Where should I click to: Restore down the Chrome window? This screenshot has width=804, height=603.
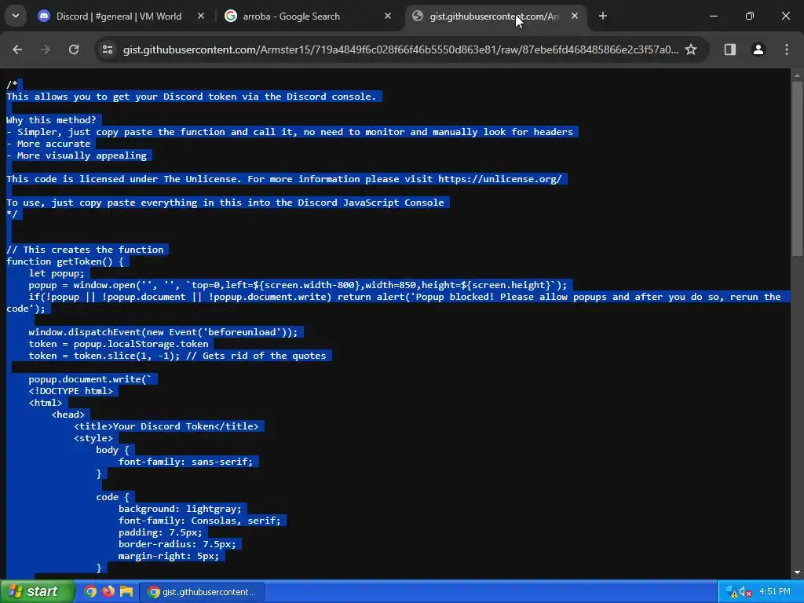pyautogui.click(x=750, y=16)
